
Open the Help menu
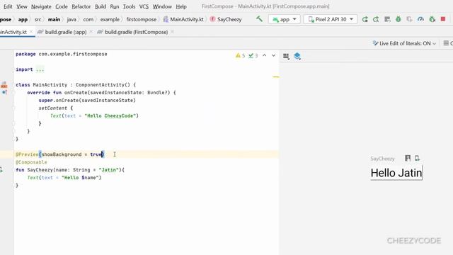181,6
